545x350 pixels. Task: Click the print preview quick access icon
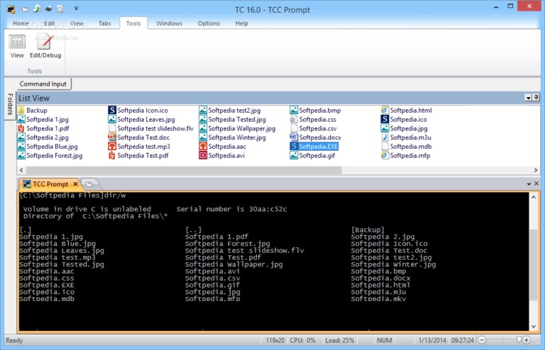tap(60, 9)
